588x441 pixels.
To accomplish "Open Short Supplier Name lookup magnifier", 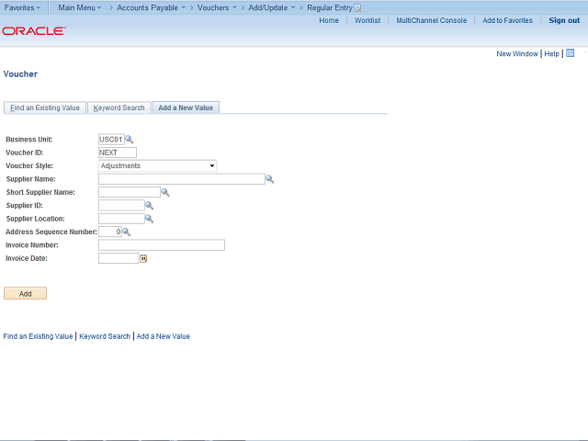I will [165, 192].
